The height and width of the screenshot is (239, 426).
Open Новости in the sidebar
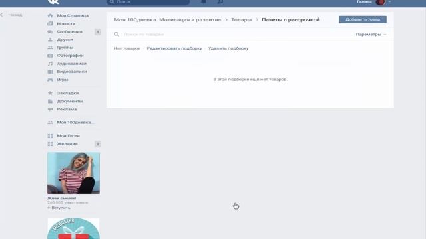(66, 24)
